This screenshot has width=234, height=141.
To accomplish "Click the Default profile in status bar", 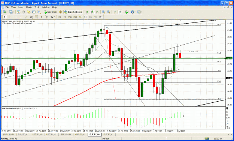I will [106, 139].
